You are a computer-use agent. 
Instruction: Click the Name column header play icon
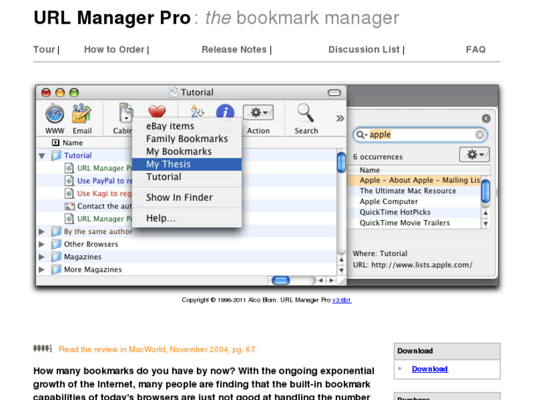click(56, 142)
